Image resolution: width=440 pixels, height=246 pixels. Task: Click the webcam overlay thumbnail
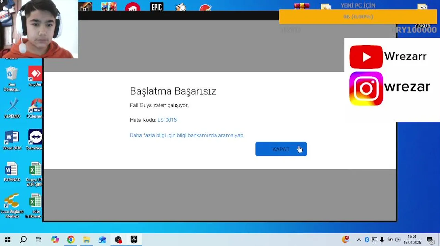pos(39,29)
